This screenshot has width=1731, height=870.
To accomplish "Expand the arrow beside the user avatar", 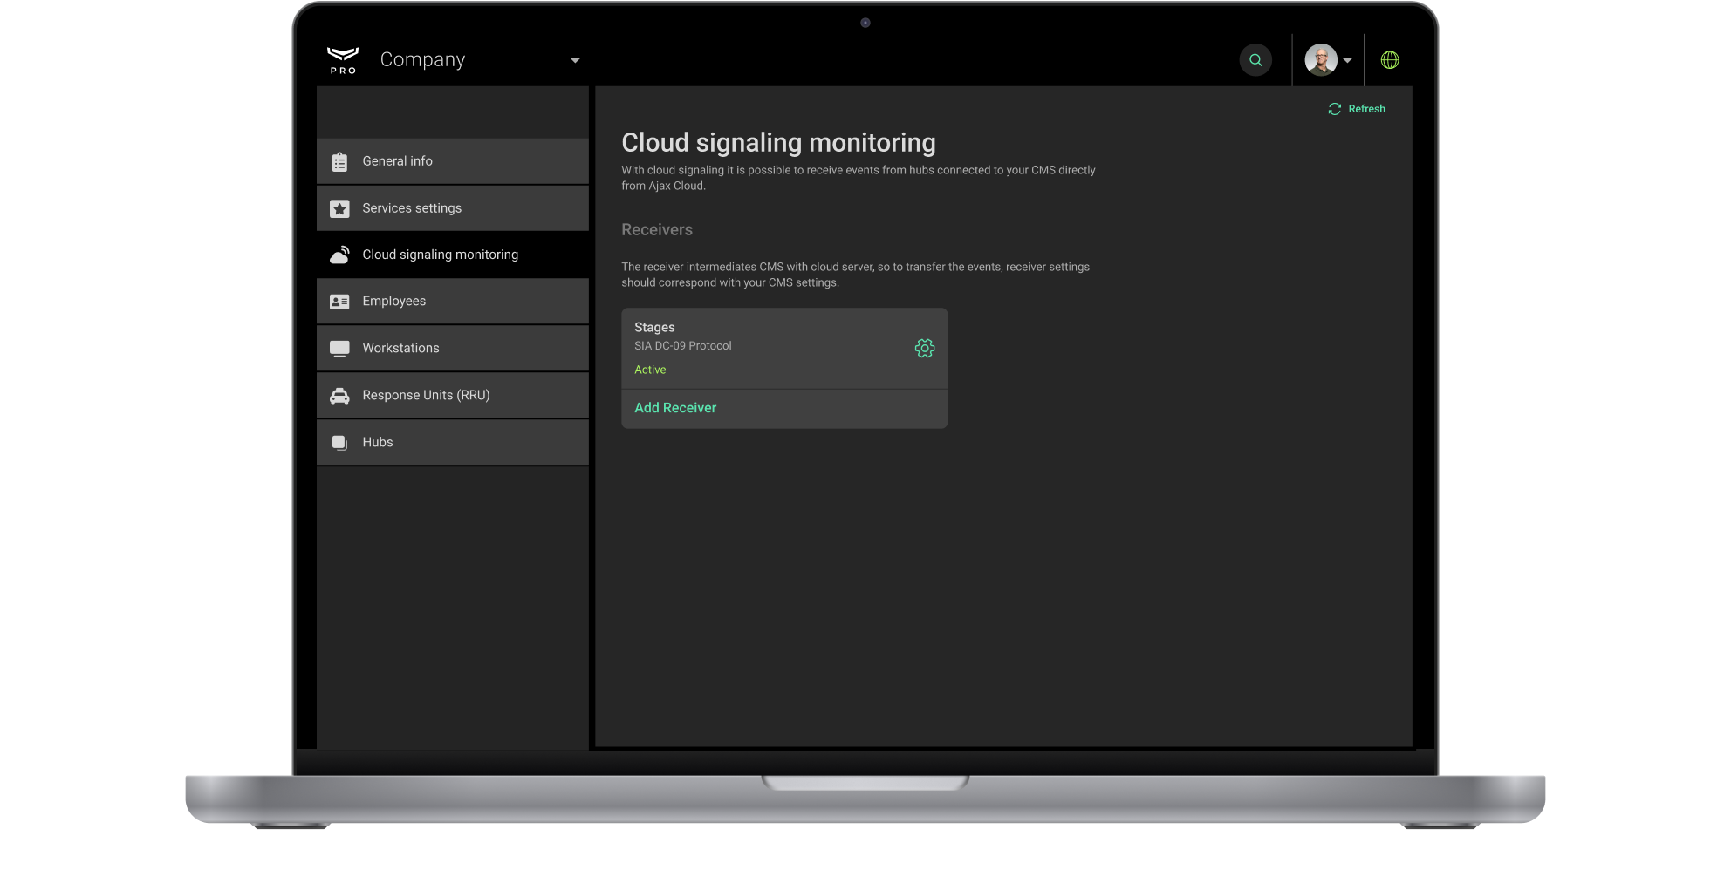I will coord(1347,61).
